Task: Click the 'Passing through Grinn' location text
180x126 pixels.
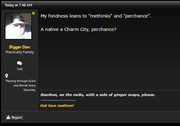Action: pyautogui.click(x=21, y=81)
